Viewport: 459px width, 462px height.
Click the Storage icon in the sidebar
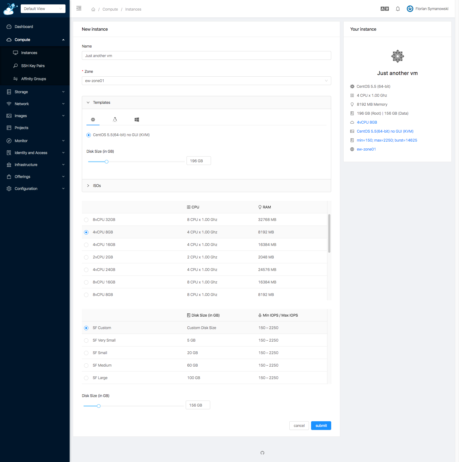click(9, 92)
